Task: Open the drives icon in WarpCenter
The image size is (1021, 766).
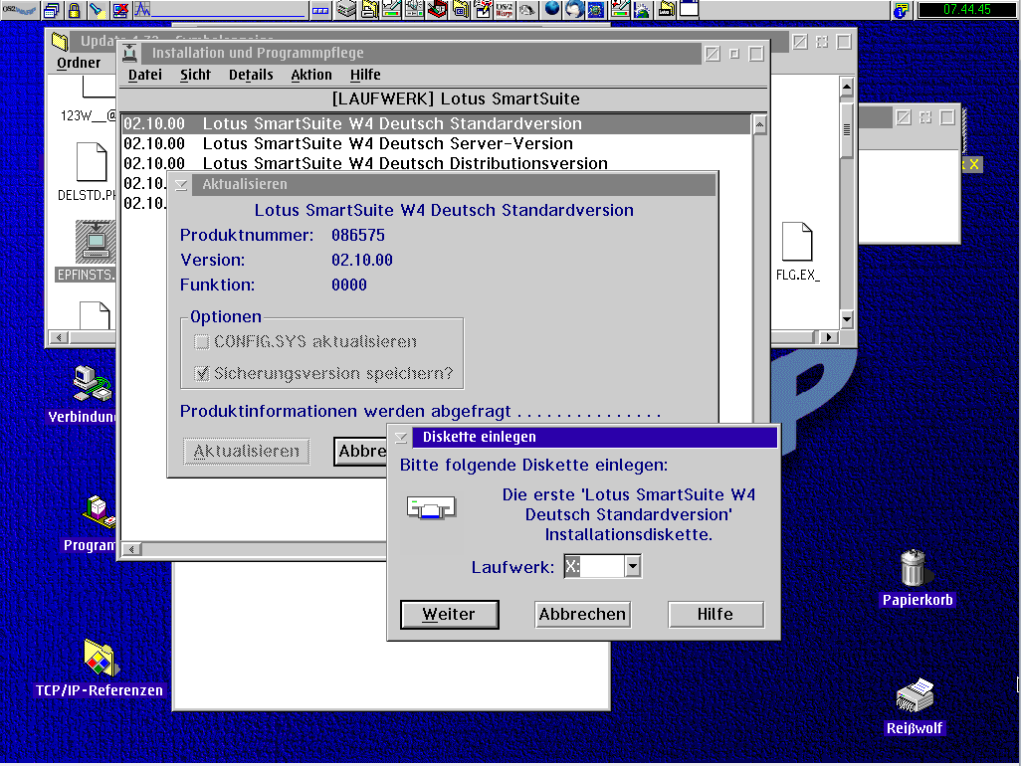Action: click(345, 10)
